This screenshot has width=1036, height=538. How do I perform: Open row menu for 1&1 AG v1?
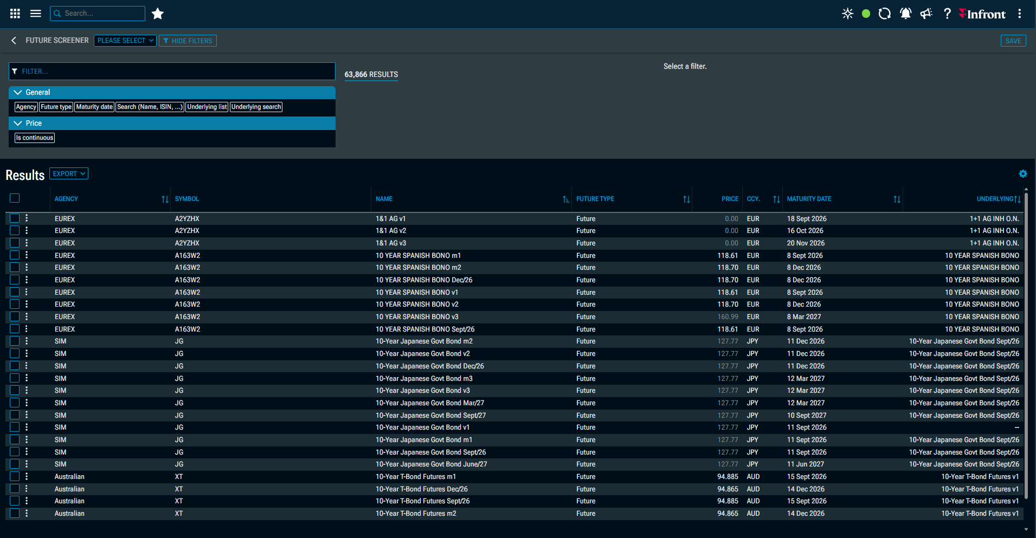click(27, 218)
